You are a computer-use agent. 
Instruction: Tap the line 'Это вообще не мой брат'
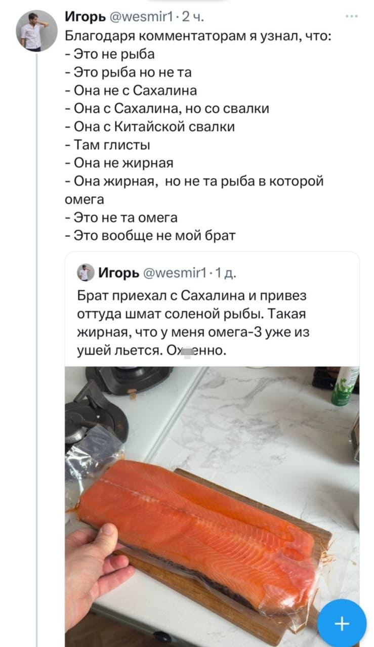pyautogui.click(x=151, y=235)
